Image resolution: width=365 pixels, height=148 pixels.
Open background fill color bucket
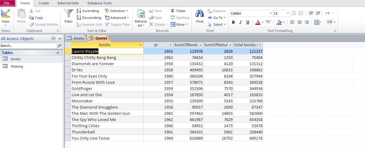click(x=279, y=22)
